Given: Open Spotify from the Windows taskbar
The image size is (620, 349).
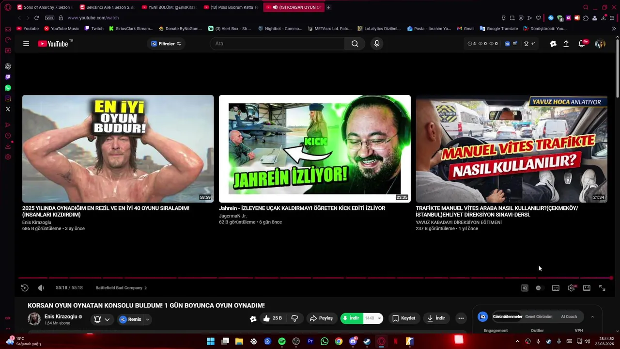Looking at the screenshot, I should pyautogui.click(x=282, y=341).
